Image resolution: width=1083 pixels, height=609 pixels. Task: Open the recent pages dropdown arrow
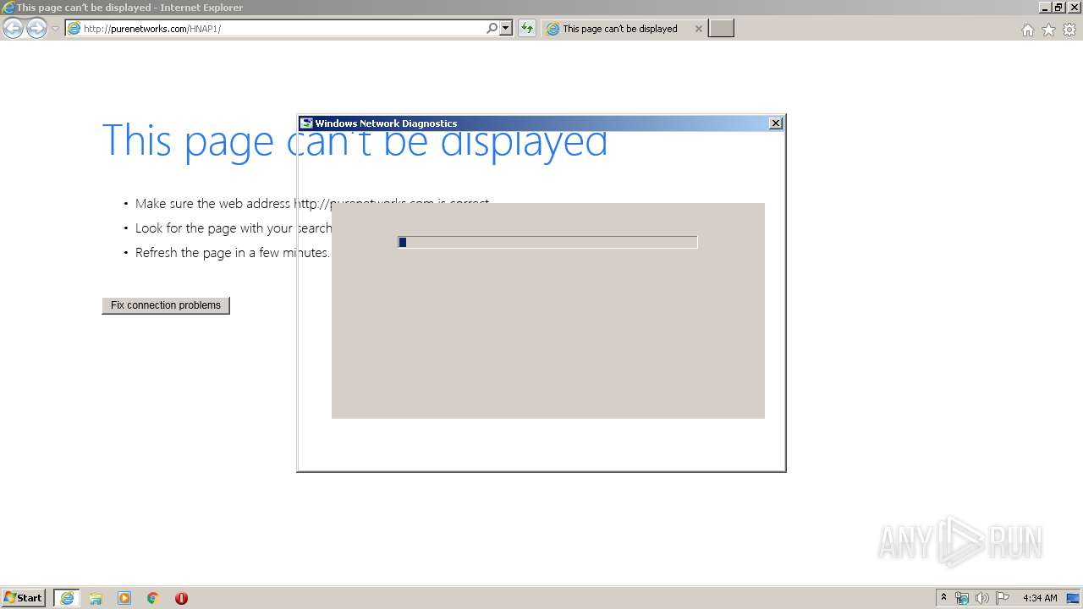coord(55,29)
